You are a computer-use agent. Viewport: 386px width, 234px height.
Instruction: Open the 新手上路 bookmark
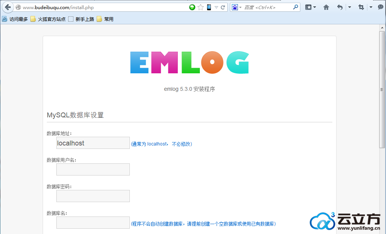tap(81, 19)
